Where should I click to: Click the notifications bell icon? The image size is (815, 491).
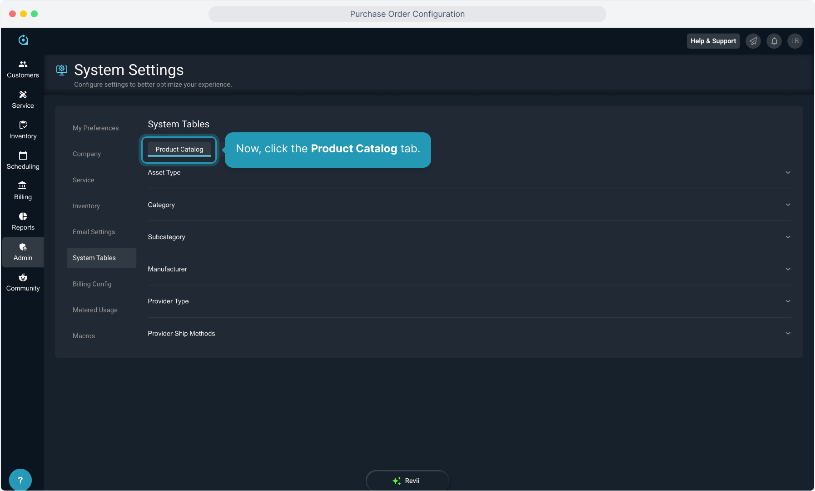(774, 41)
